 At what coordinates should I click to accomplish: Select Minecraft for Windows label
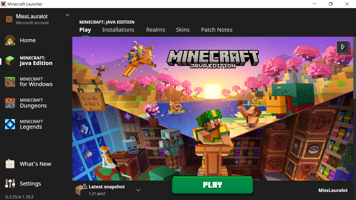36,82
